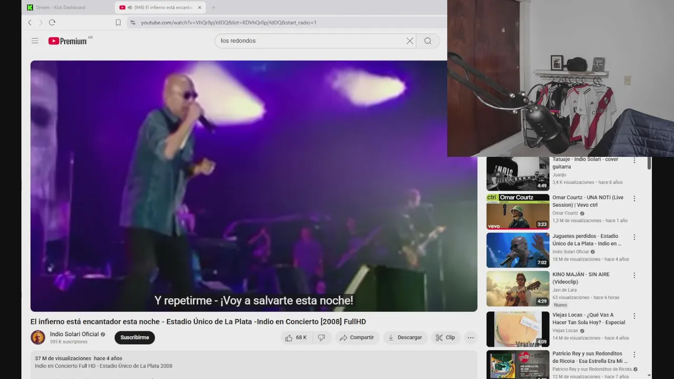Open a new browser tab with plus

(213, 7)
